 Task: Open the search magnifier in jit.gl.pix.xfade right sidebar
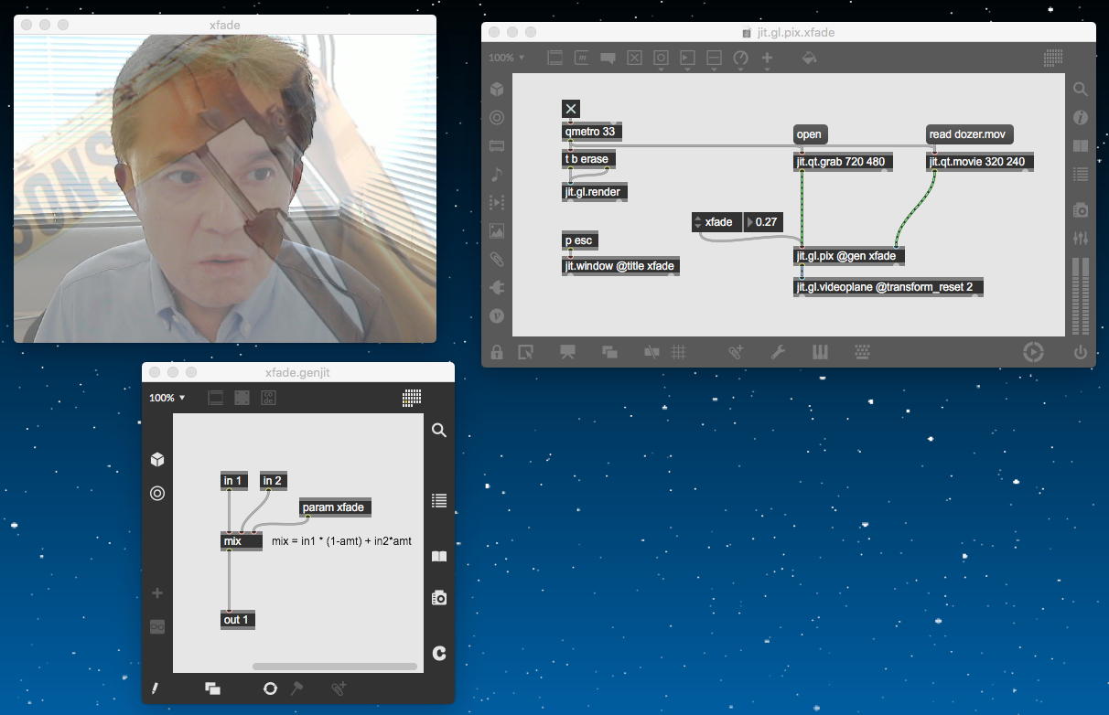pos(1081,90)
